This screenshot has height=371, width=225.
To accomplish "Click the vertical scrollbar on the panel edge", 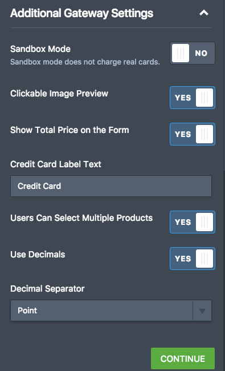I will (x=224, y=85).
